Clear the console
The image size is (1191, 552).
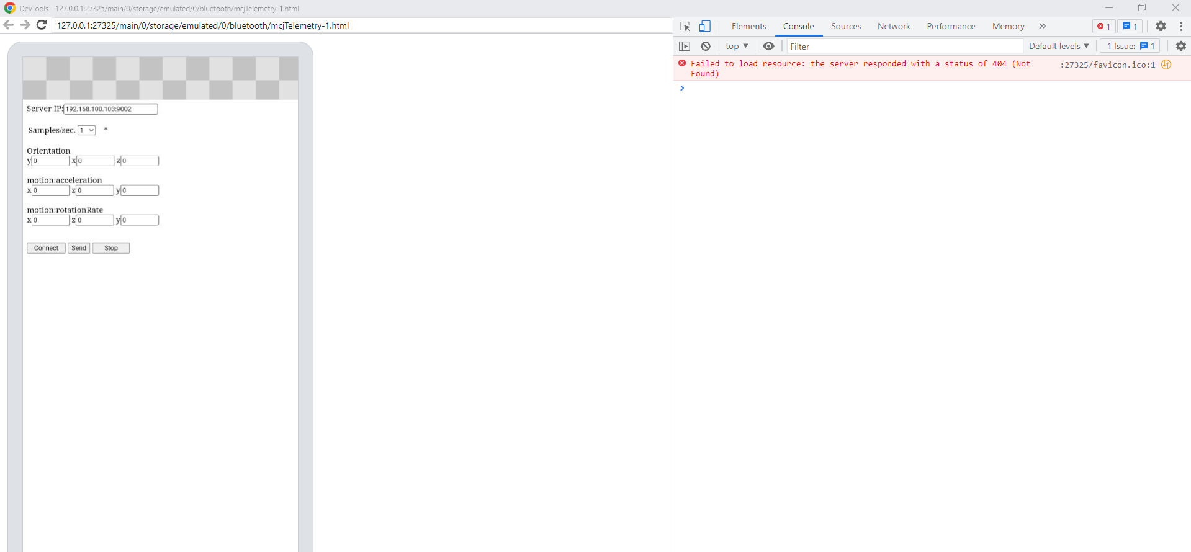[706, 46]
